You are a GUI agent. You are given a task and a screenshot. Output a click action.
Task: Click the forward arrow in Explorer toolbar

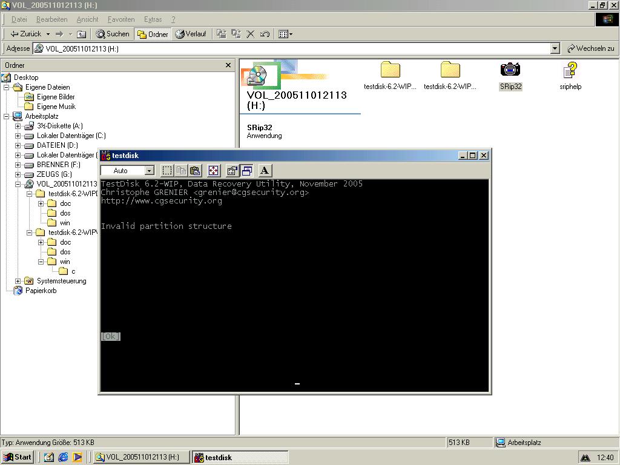[59, 34]
